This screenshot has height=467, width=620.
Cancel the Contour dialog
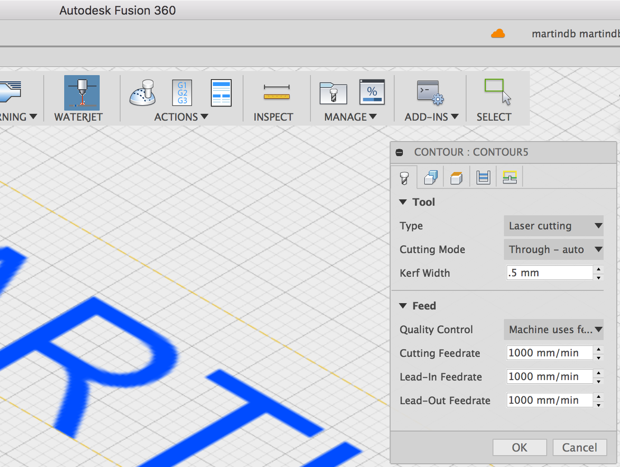tap(579, 447)
